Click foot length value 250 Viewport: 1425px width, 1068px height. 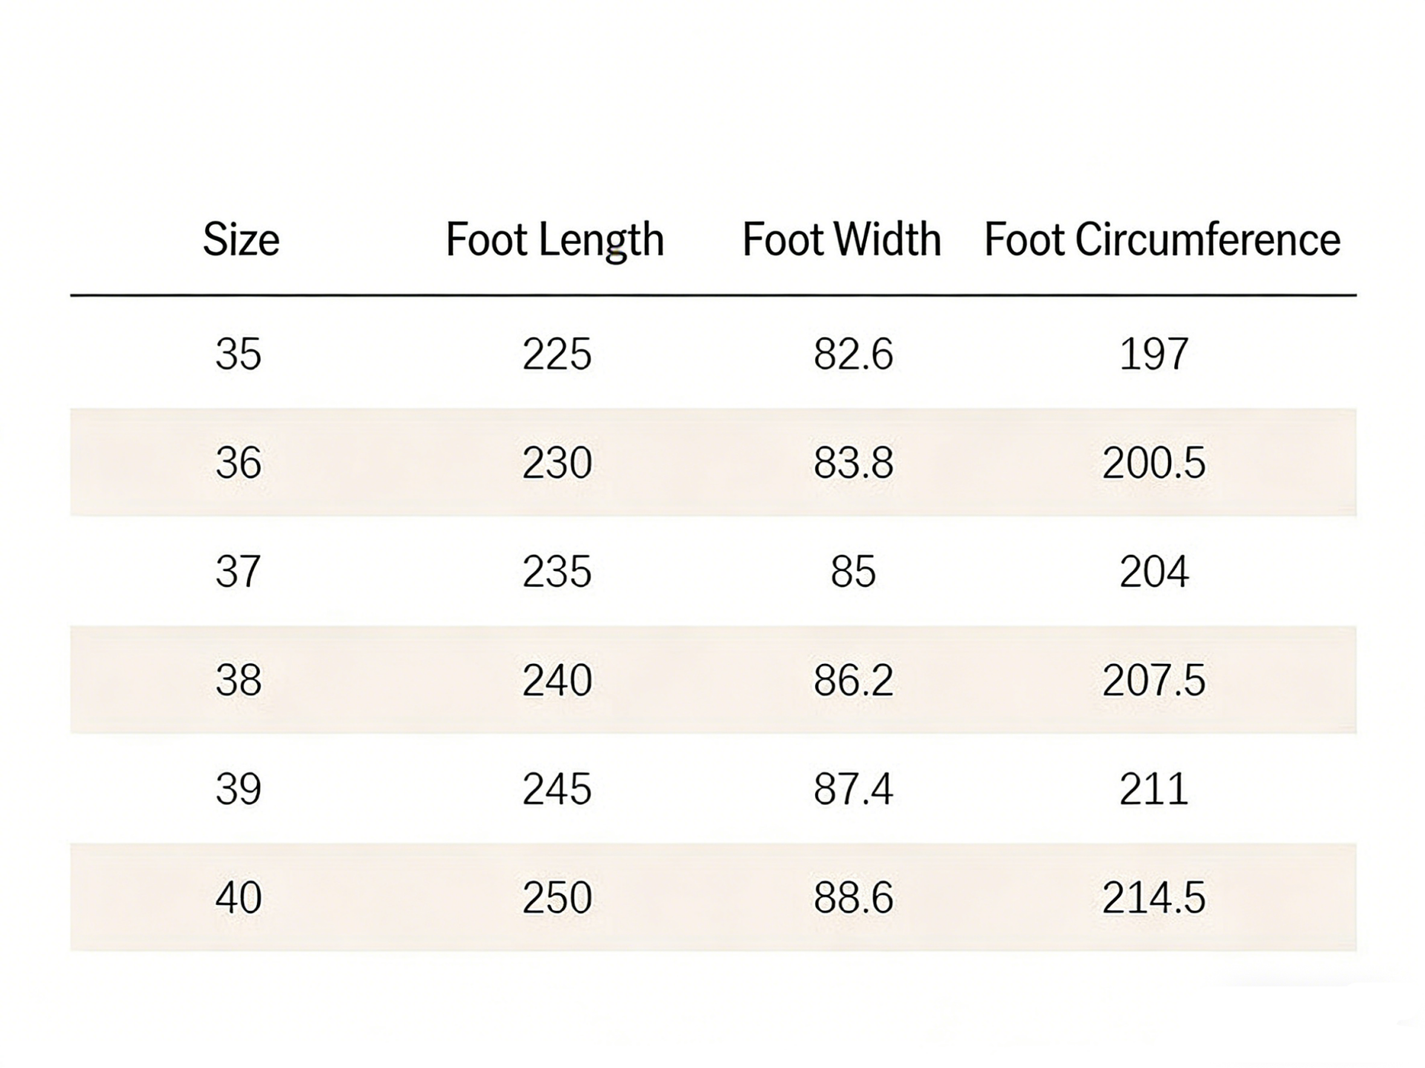[557, 897]
